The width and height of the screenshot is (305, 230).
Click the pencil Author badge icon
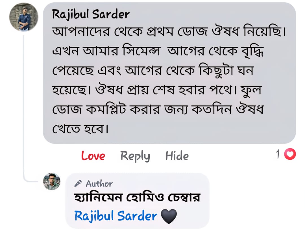click(x=78, y=184)
